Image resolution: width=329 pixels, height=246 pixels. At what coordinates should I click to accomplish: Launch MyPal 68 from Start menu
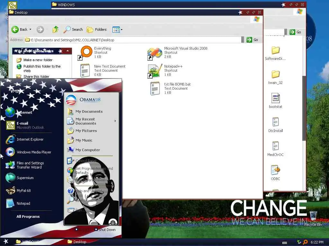click(18, 191)
